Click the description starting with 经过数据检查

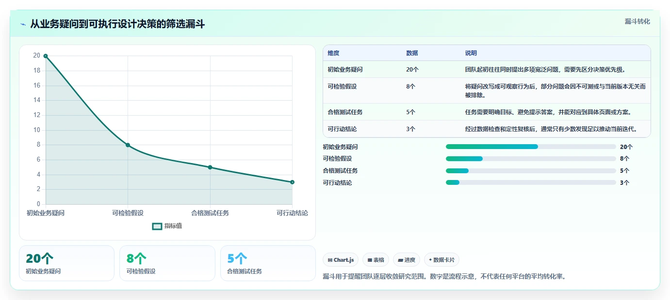(x=551, y=129)
